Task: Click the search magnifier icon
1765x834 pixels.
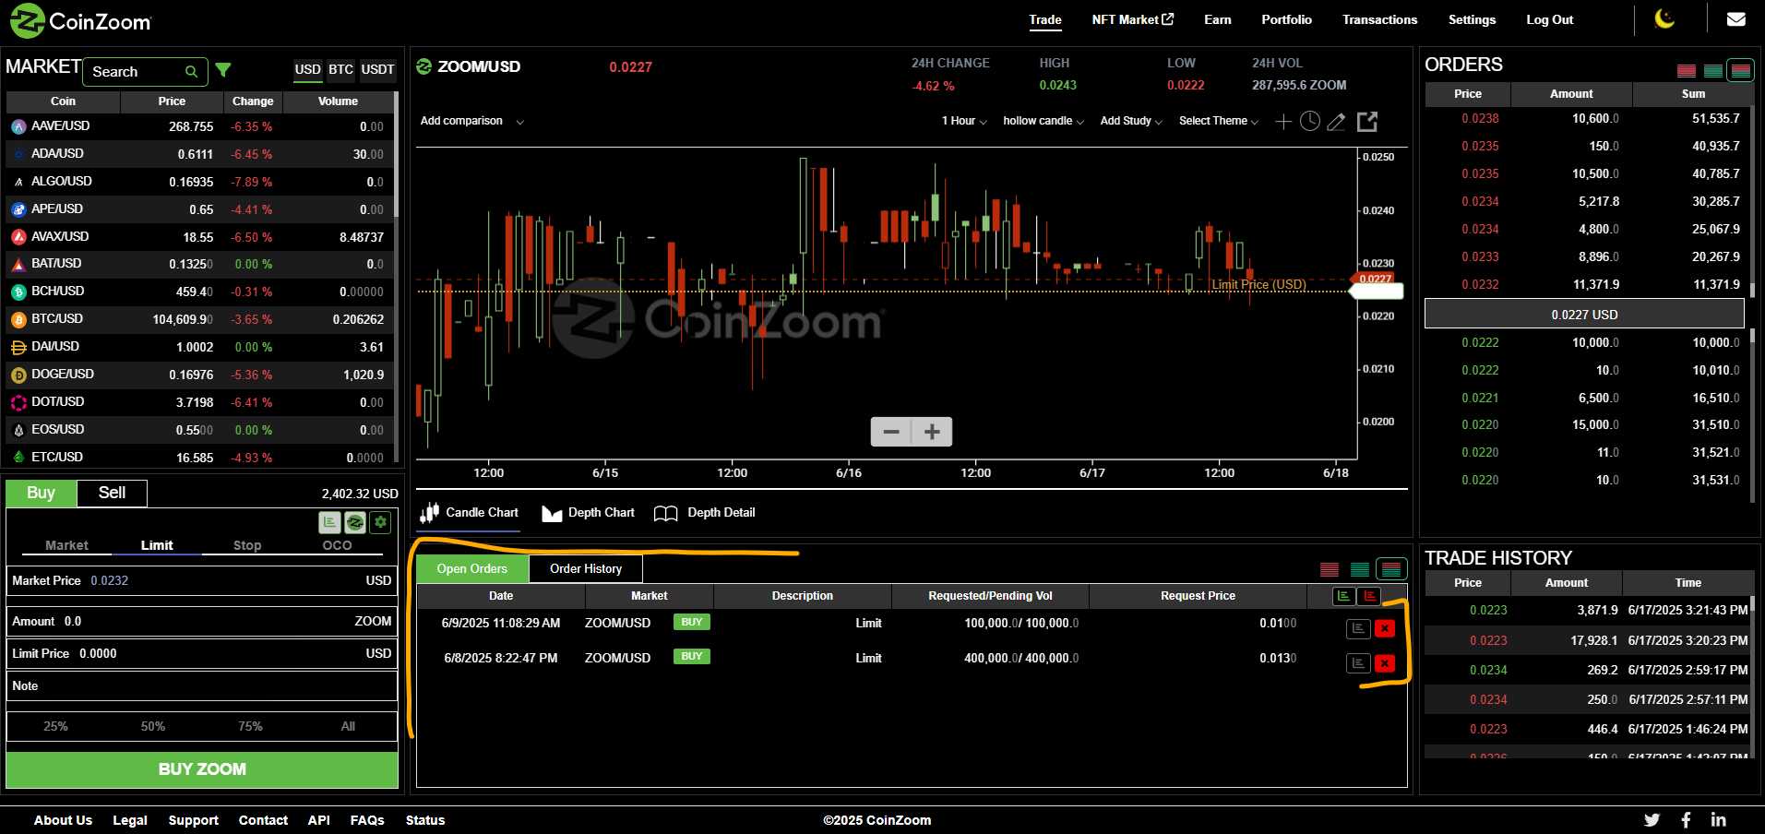Action: coord(192,71)
